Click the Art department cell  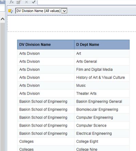[x=102, y=54]
